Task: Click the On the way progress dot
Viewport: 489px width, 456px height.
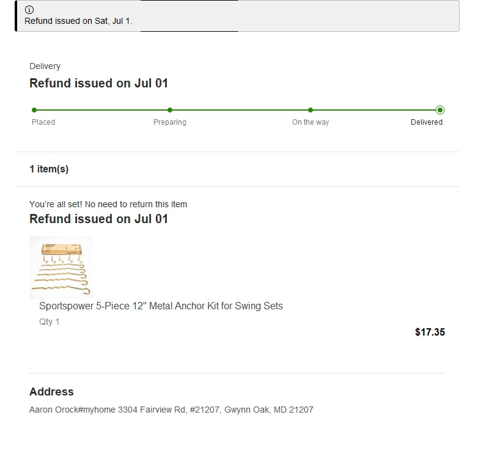Action: tap(311, 110)
